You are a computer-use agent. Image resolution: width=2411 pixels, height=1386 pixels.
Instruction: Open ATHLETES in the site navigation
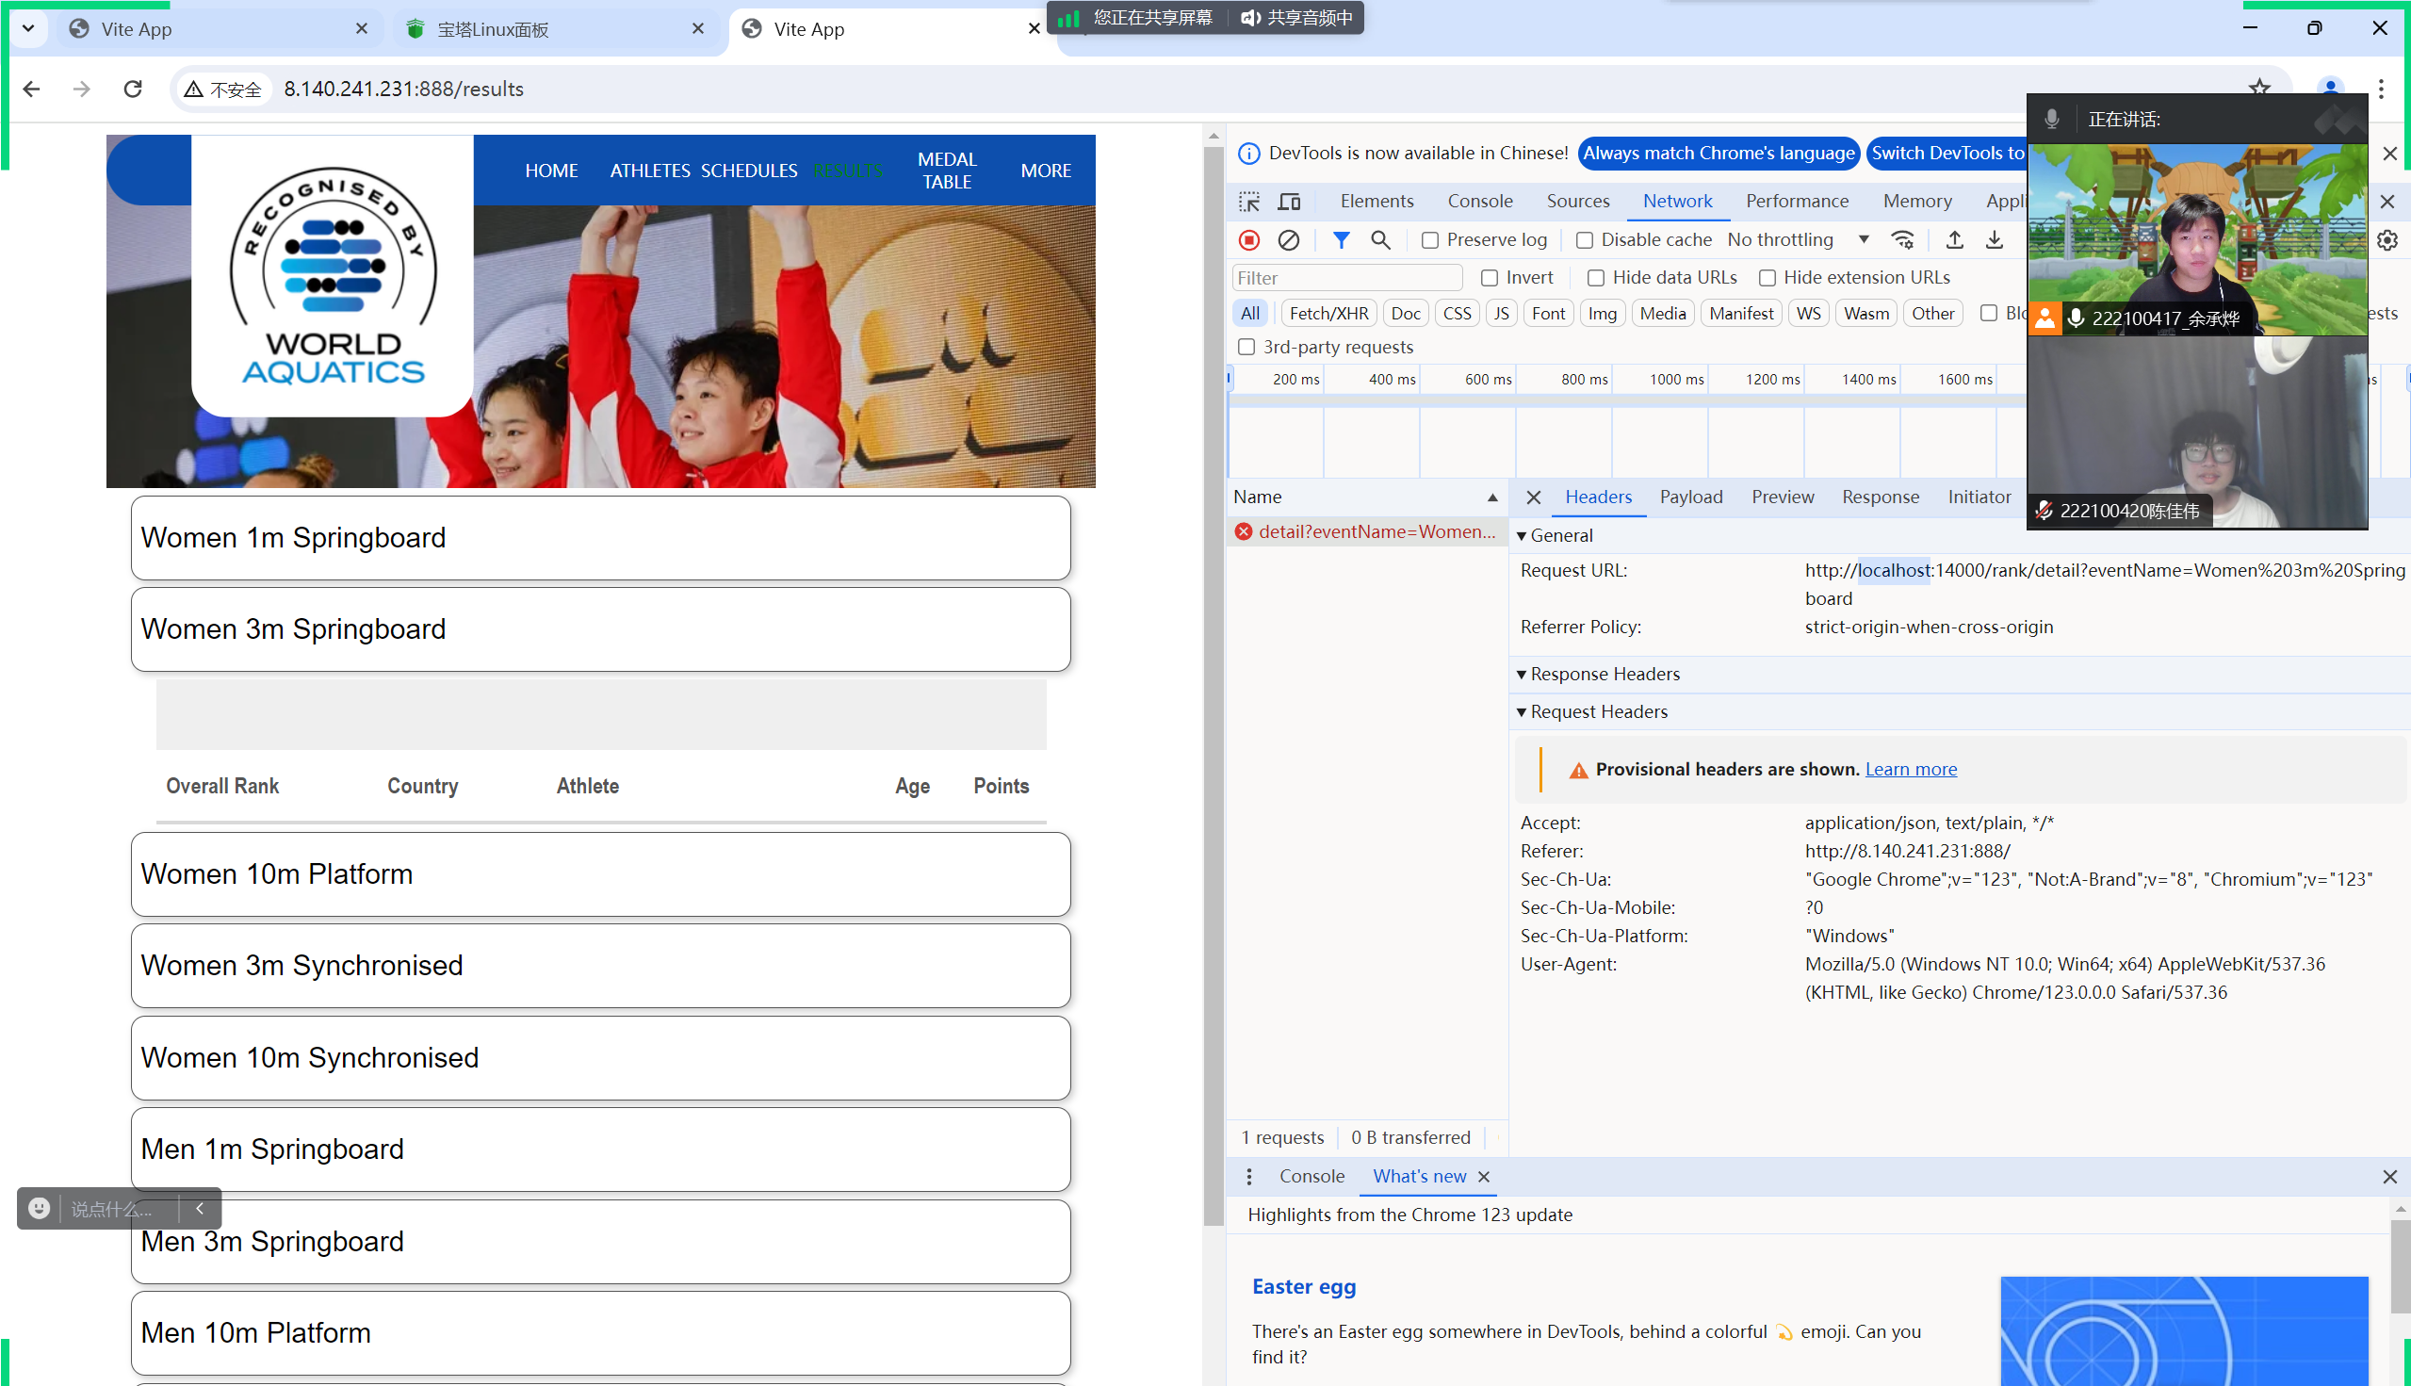tap(649, 171)
